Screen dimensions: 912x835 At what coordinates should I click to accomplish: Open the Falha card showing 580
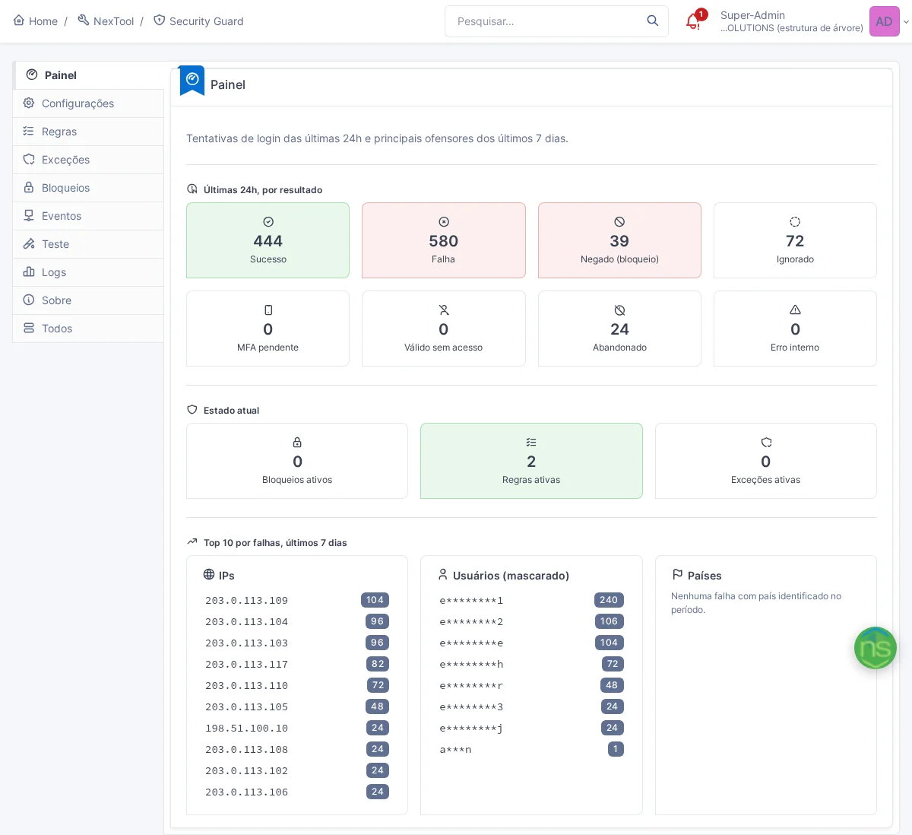pos(444,240)
